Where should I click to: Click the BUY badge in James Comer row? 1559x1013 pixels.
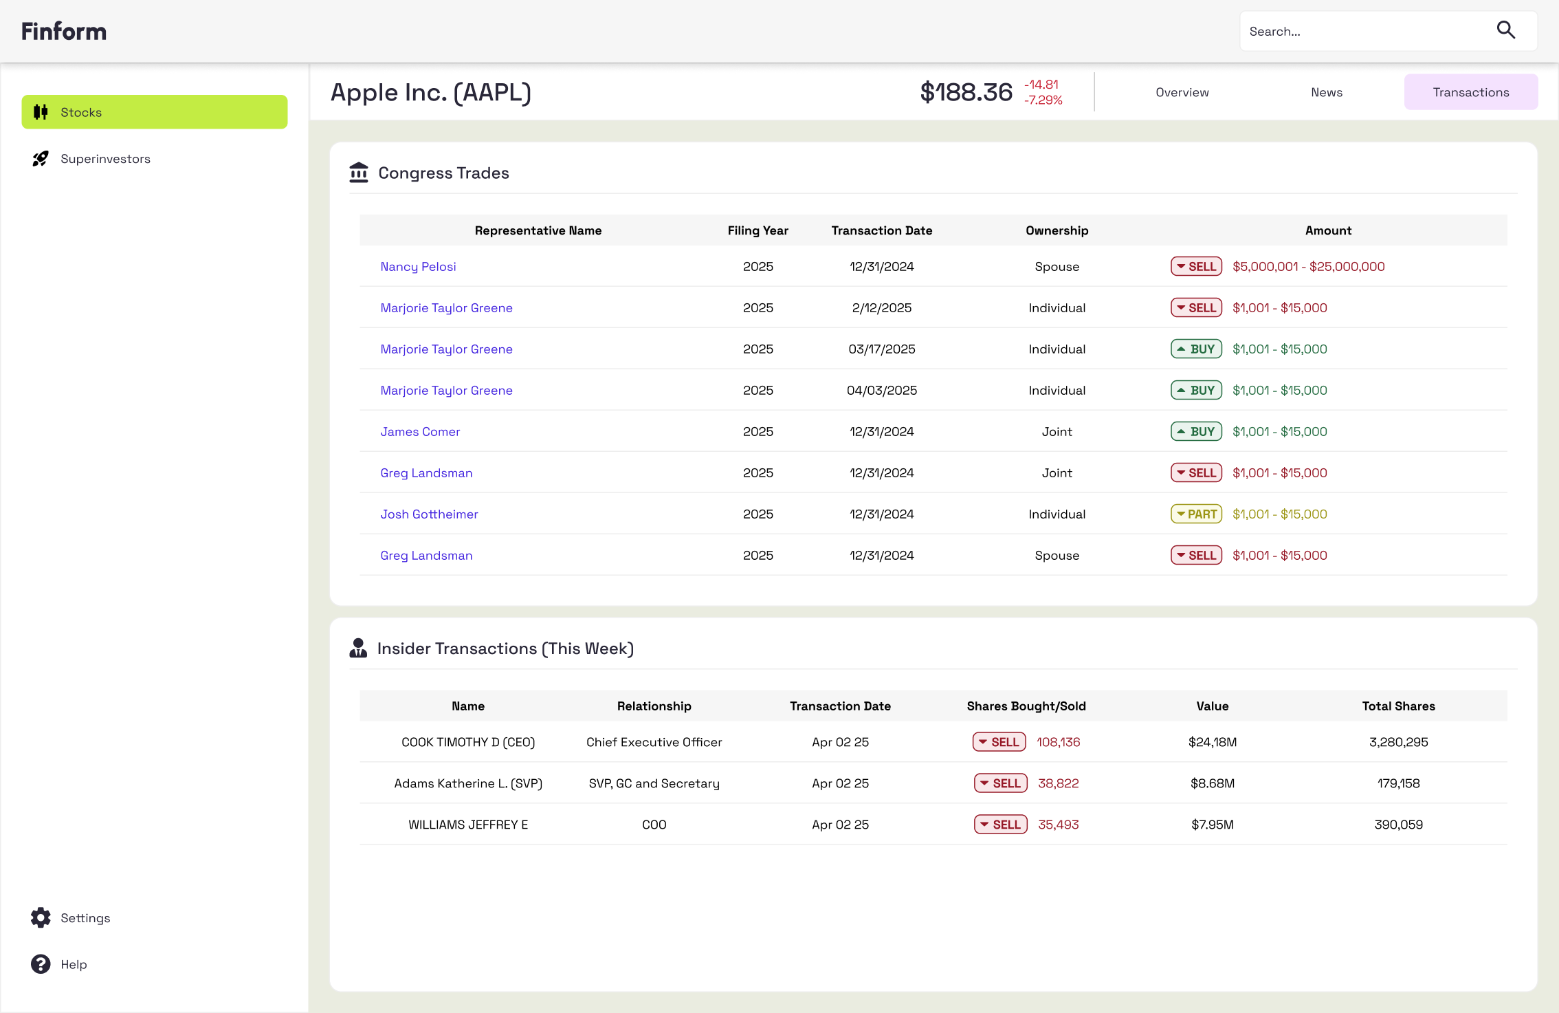pyautogui.click(x=1196, y=431)
